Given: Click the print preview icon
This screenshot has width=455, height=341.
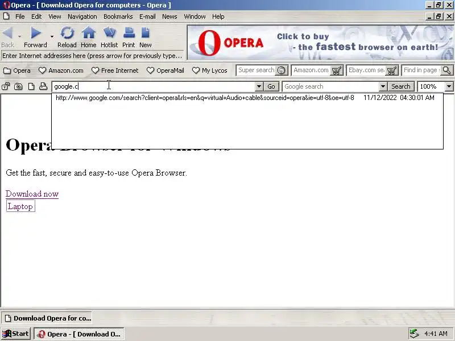Looking at the screenshot, I should pyautogui.click(x=43, y=86).
